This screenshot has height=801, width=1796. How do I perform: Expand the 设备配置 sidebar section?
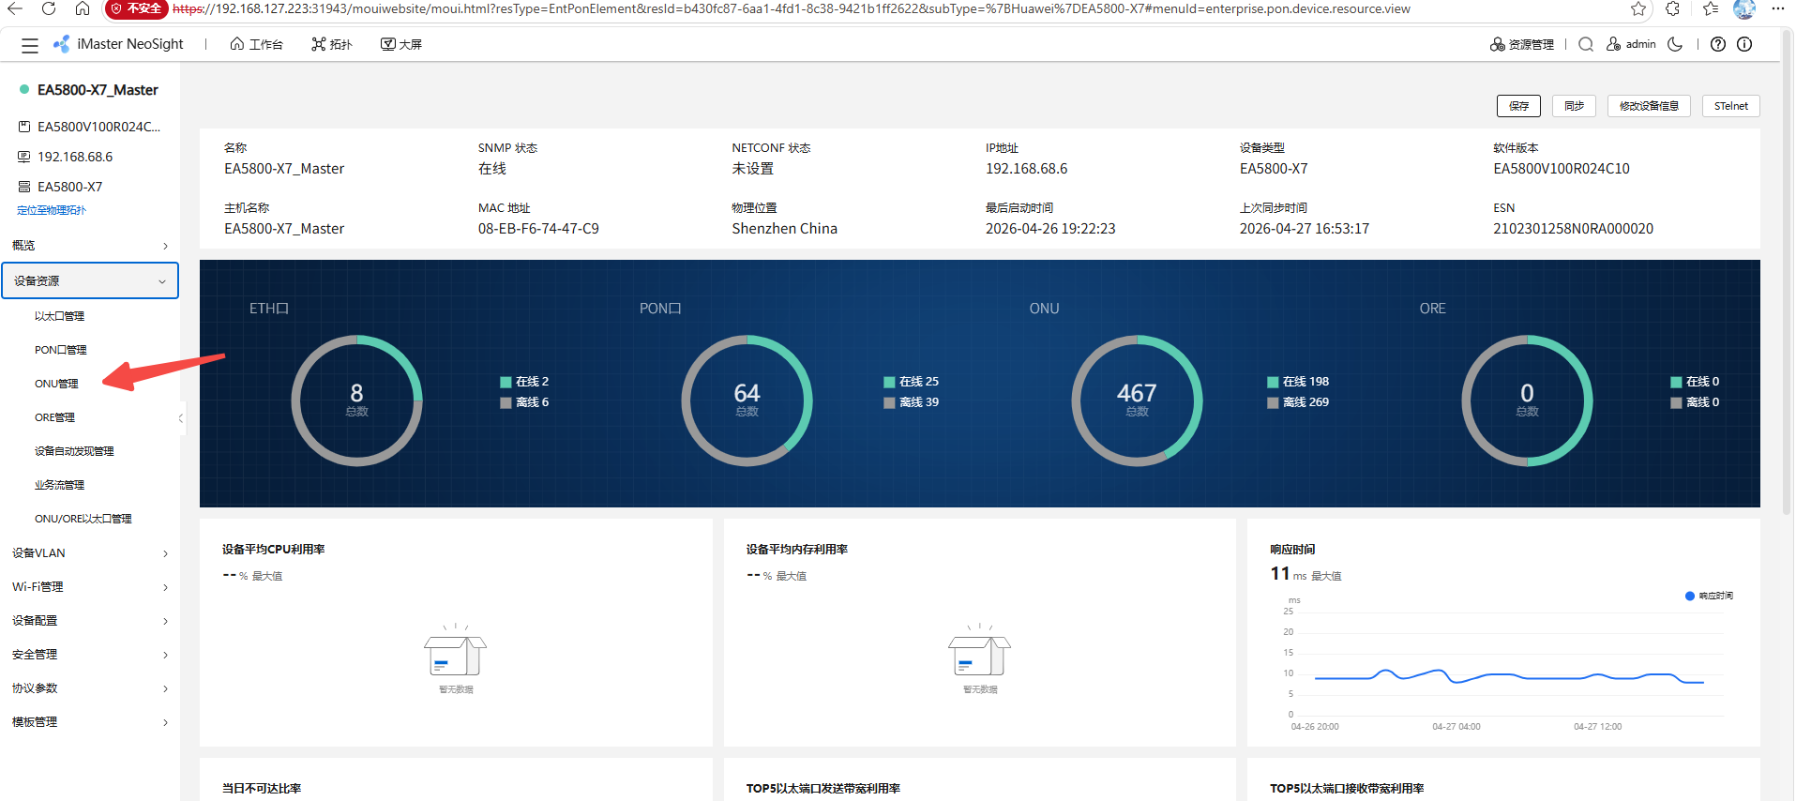pos(90,621)
